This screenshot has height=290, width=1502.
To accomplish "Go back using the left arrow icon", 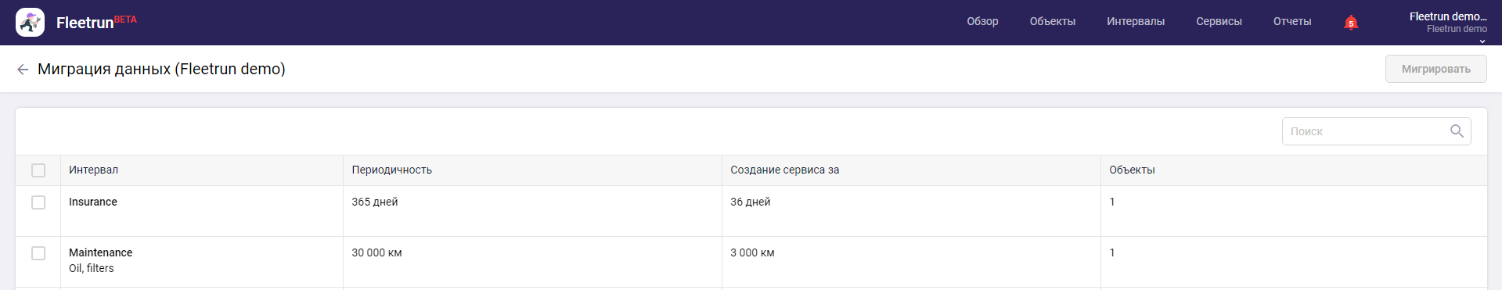I will (x=23, y=70).
